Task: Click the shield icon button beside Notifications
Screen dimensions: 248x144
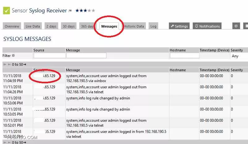Action: tap(236, 26)
